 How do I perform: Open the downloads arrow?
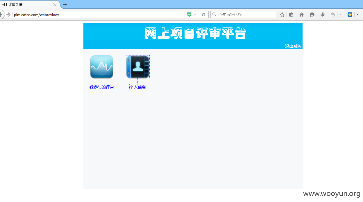[x=323, y=15]
